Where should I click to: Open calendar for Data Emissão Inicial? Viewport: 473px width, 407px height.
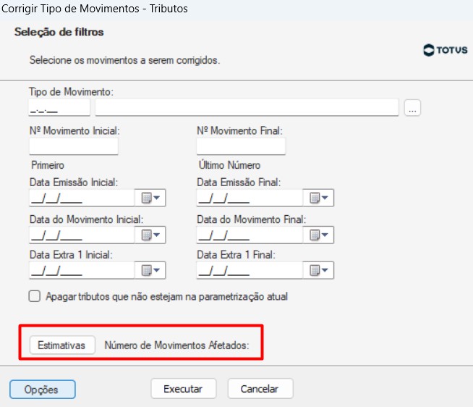point(150,198)
